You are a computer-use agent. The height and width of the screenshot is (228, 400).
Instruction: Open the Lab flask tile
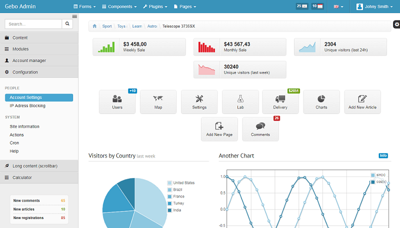coord(240,102)
